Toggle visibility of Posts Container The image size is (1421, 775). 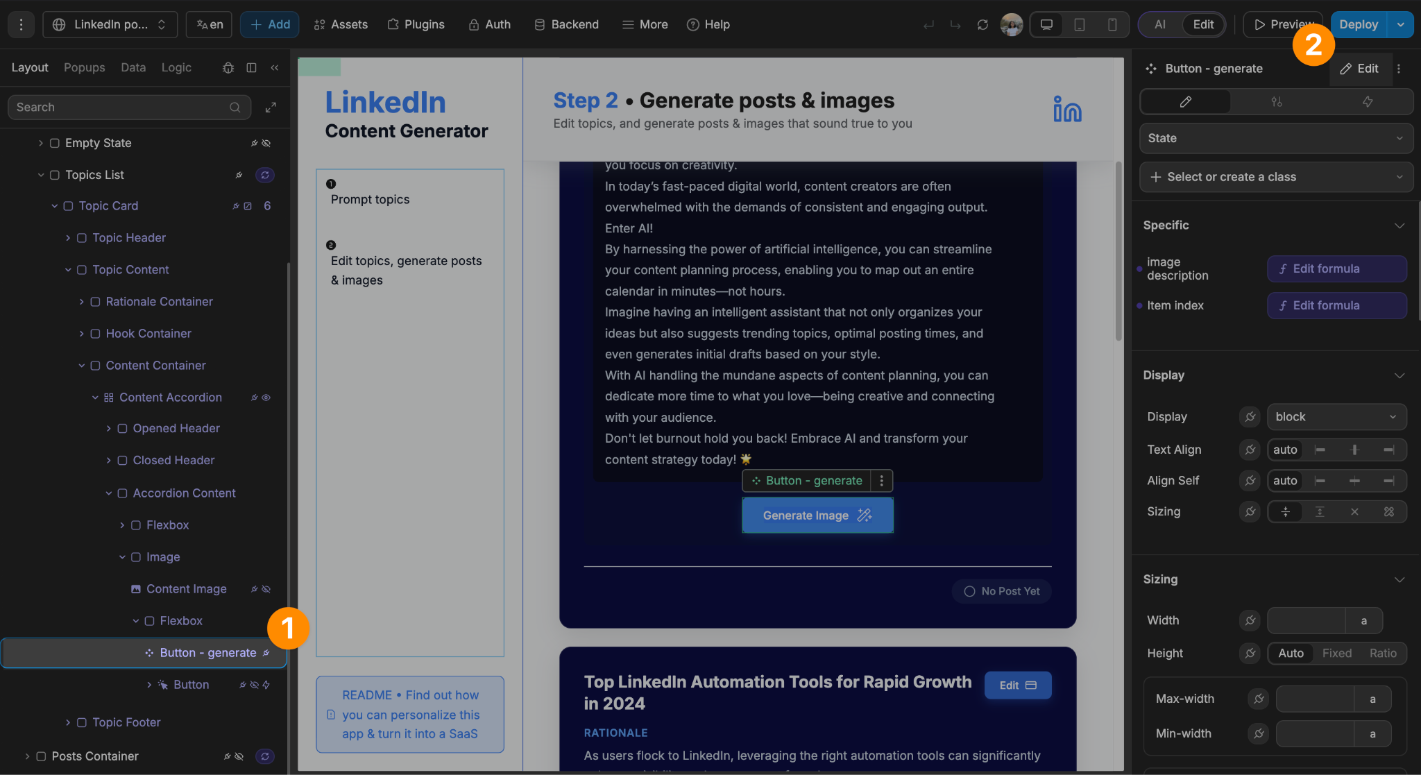239,756
